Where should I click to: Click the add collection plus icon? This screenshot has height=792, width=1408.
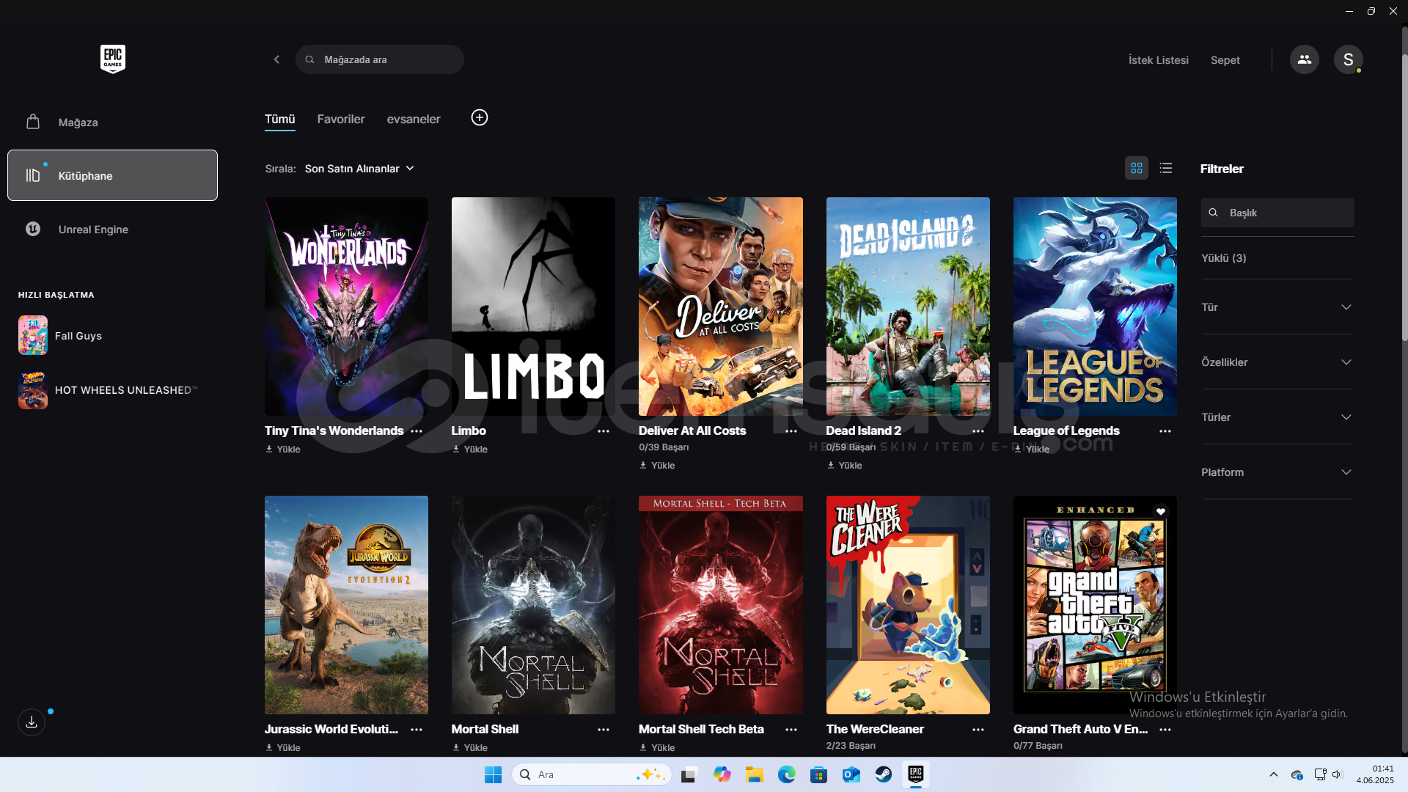[480, 117]
